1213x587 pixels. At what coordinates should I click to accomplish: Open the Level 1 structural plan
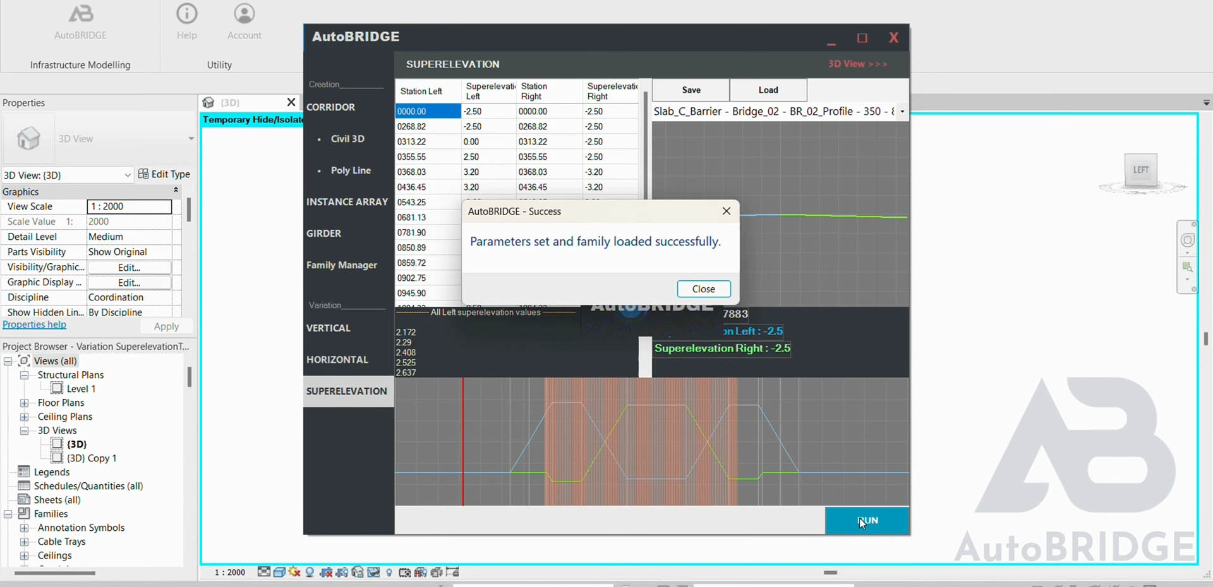click(81, 389)
